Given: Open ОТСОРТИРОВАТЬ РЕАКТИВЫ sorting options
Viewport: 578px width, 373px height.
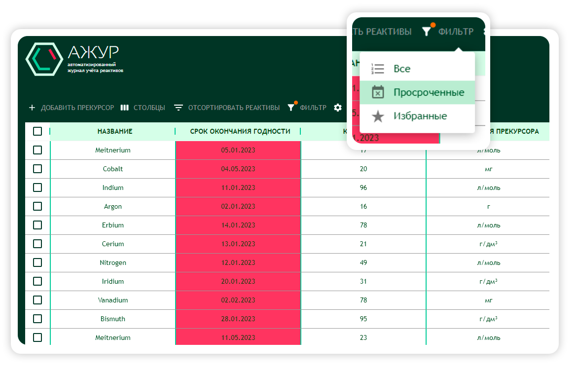Looking at the screenshot, I should pyautogui.click(x=233, y=108).
